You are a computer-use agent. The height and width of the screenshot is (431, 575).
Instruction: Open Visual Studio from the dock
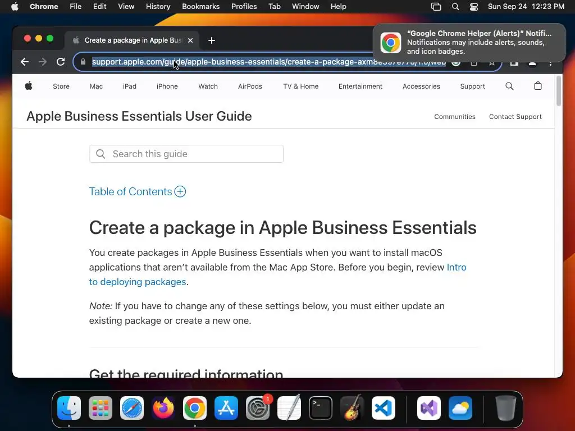[429, 408]
